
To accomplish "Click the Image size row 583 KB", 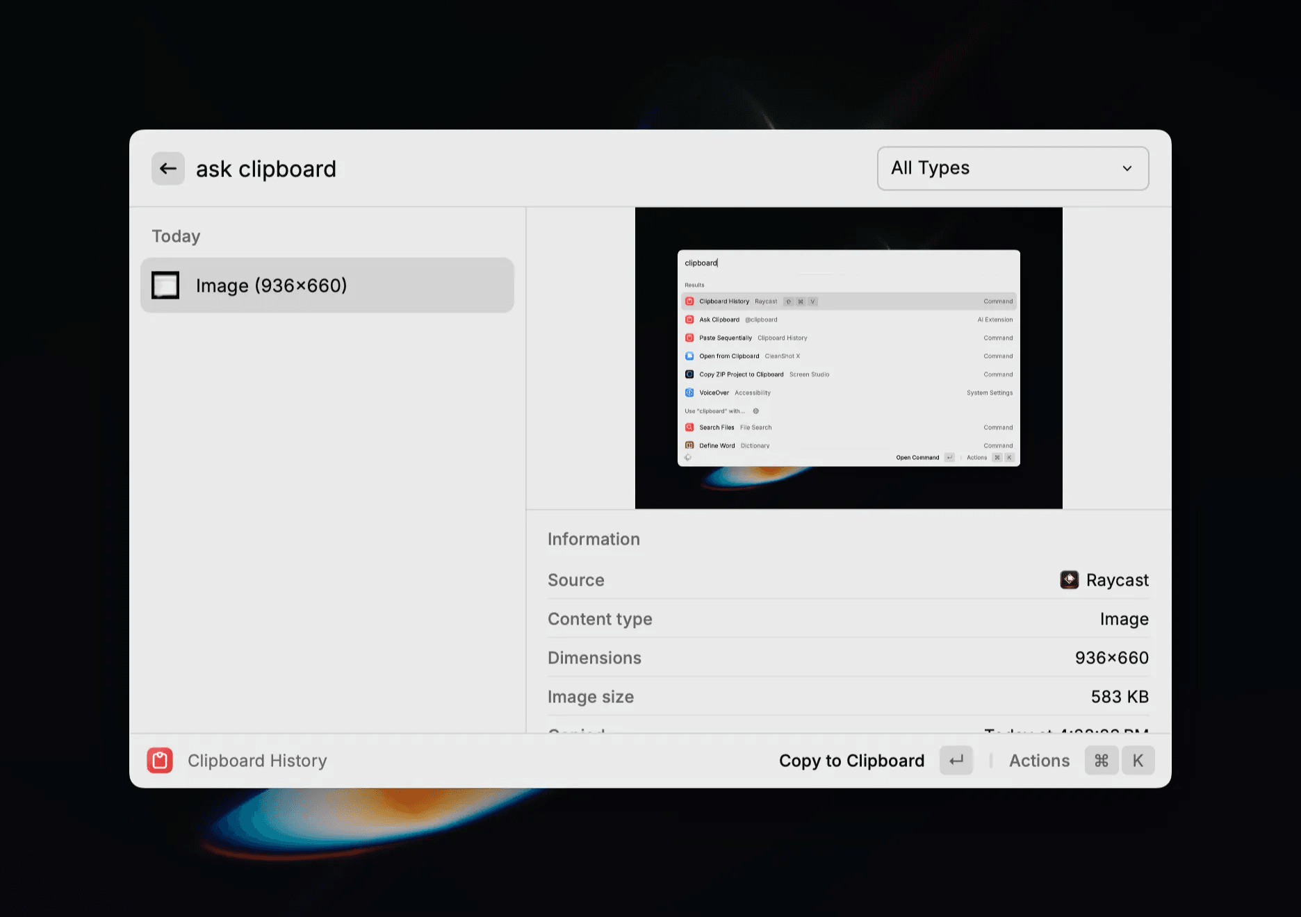I will 848,697.
